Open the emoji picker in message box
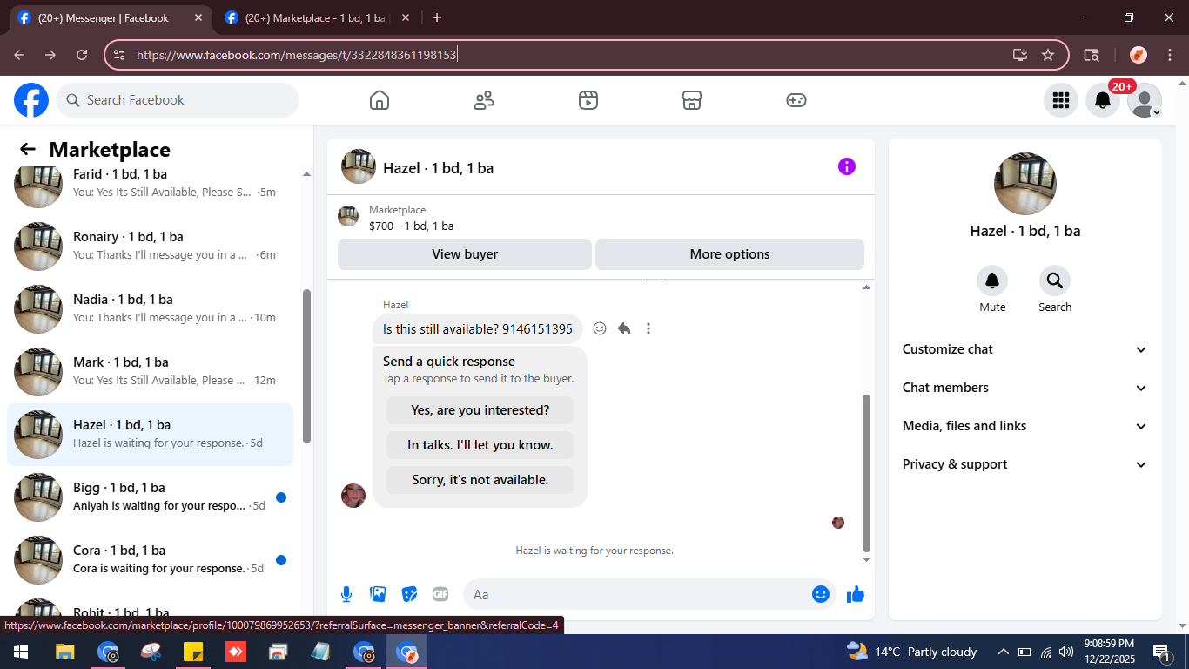Image resolution: width=1189 pixels, height=669 pixels. tap(821, 594)
